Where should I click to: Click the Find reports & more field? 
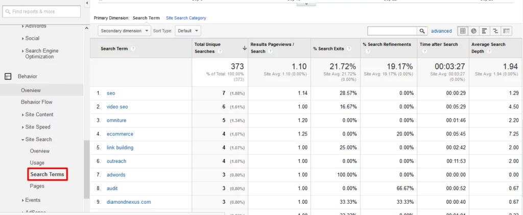(x=40, y=11)
